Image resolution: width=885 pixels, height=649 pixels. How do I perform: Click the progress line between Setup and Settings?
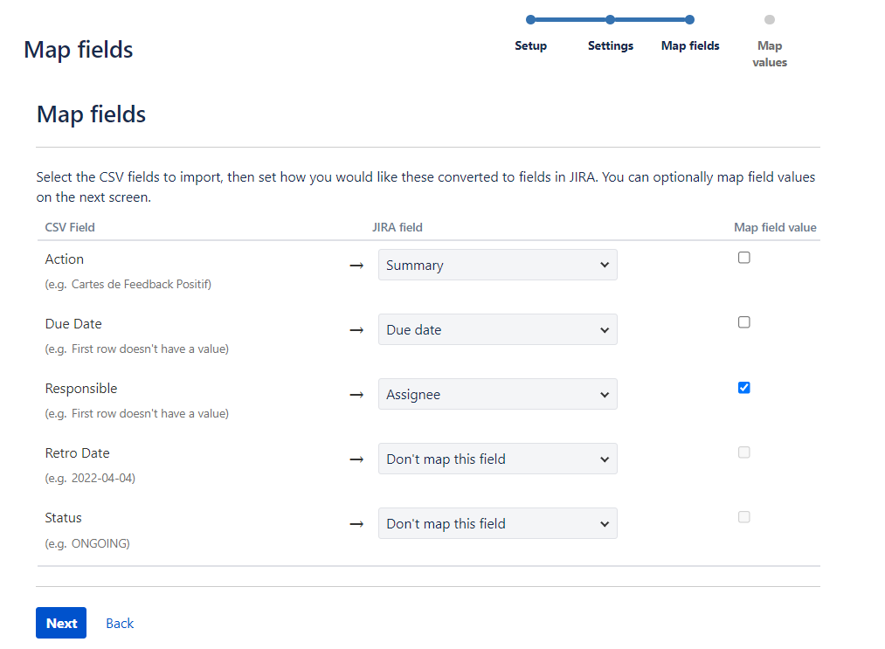click(570, 18)
